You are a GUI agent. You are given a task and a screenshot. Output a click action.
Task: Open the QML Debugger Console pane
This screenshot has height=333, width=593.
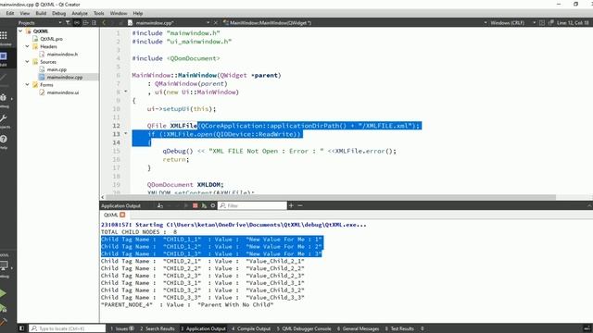click(x=304, y=328)
